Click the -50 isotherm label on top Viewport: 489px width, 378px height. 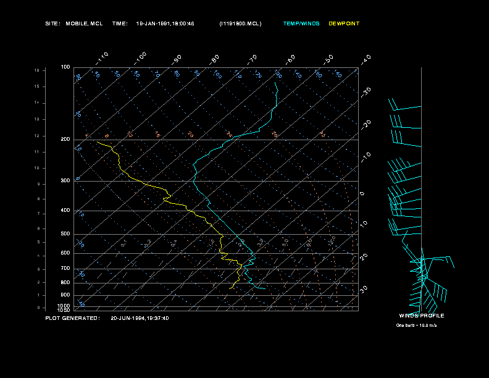(328, 59)
